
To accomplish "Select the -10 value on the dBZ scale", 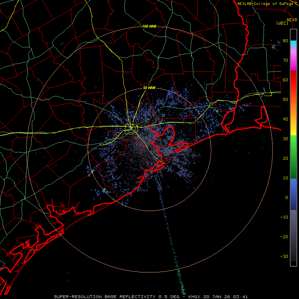I will (x=284, y=217).
